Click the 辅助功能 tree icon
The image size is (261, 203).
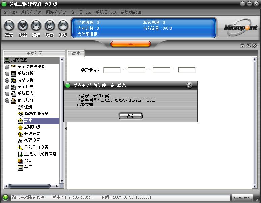[13, 101]
